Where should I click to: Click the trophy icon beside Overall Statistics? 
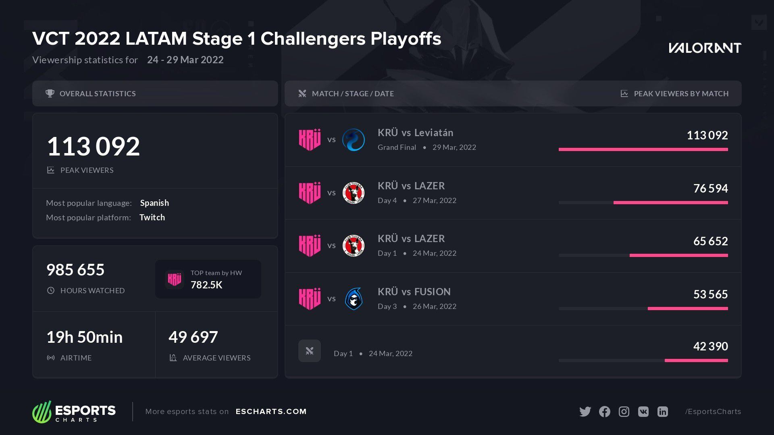(50, 93)
